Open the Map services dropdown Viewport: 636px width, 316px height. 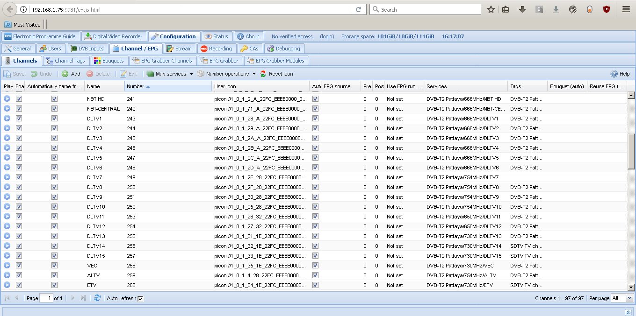tap(169, 74)
